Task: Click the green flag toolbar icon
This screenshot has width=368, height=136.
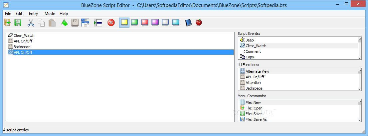Action: pyautogui.click(x=64, y=23)
